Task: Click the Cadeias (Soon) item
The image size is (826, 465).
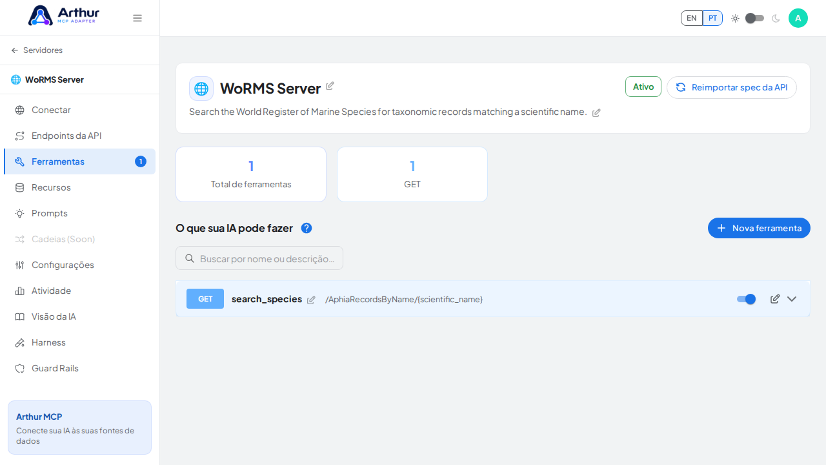Action: point(79,239)
